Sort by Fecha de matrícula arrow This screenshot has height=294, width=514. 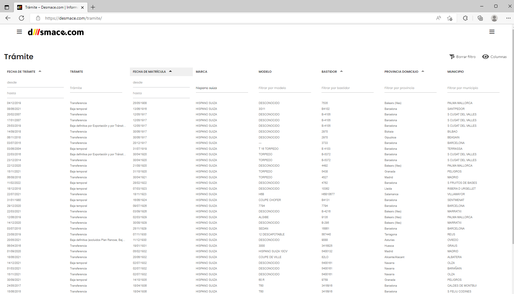[x=170, y=71]
